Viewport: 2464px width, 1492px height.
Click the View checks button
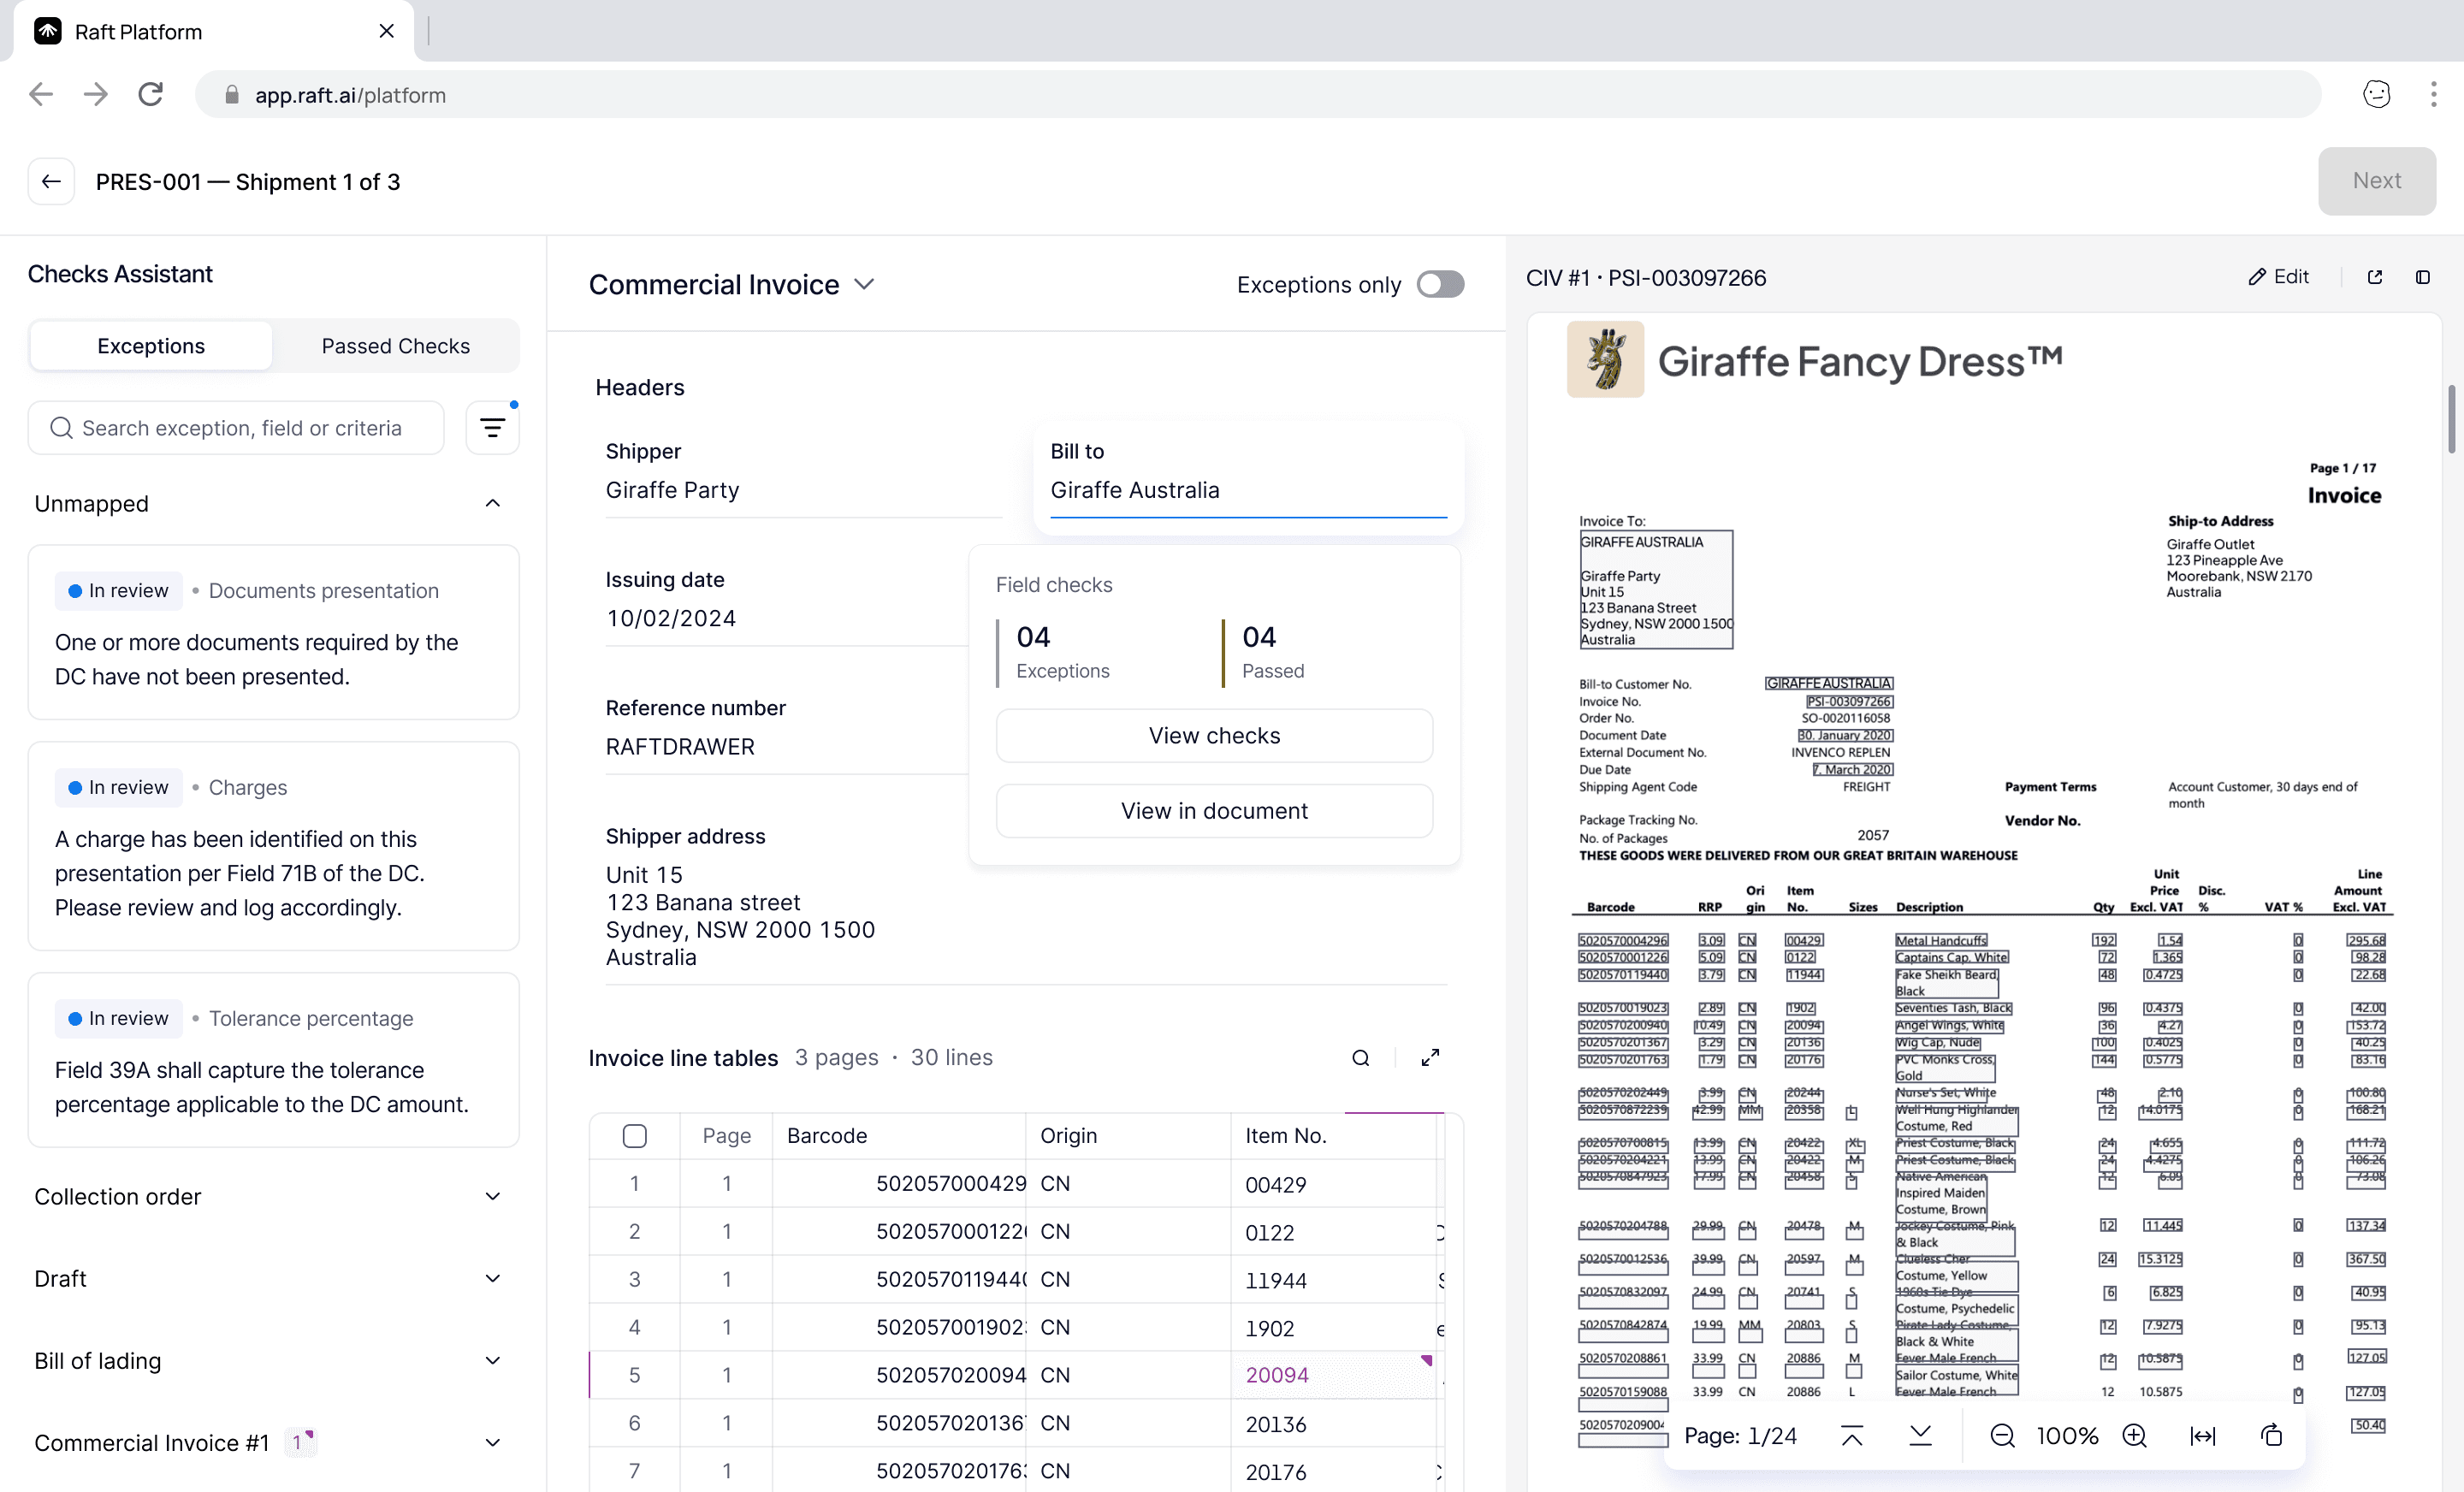1214,736
